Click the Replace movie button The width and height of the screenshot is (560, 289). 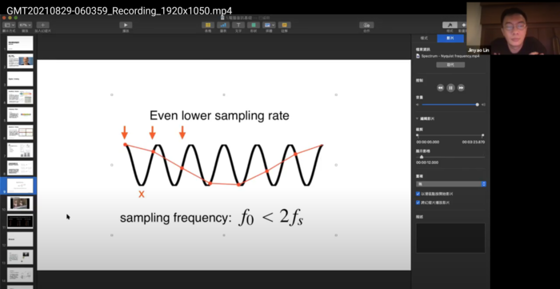pos(450,65)
